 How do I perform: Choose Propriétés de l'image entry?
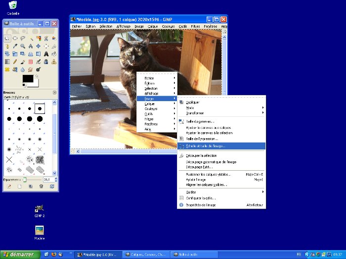[x=221, y=205]
